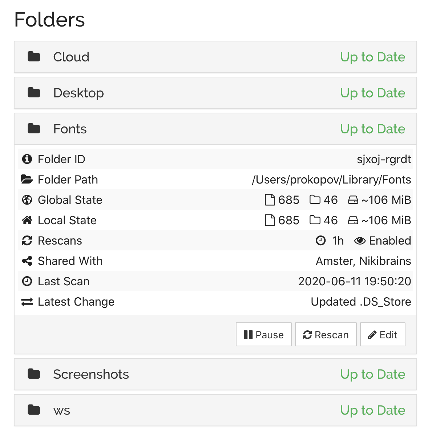Click the open-folder icon beside Folder Path
Image resolution: width=428 pixels, height=439 pixels.
[x=27, y=180]
